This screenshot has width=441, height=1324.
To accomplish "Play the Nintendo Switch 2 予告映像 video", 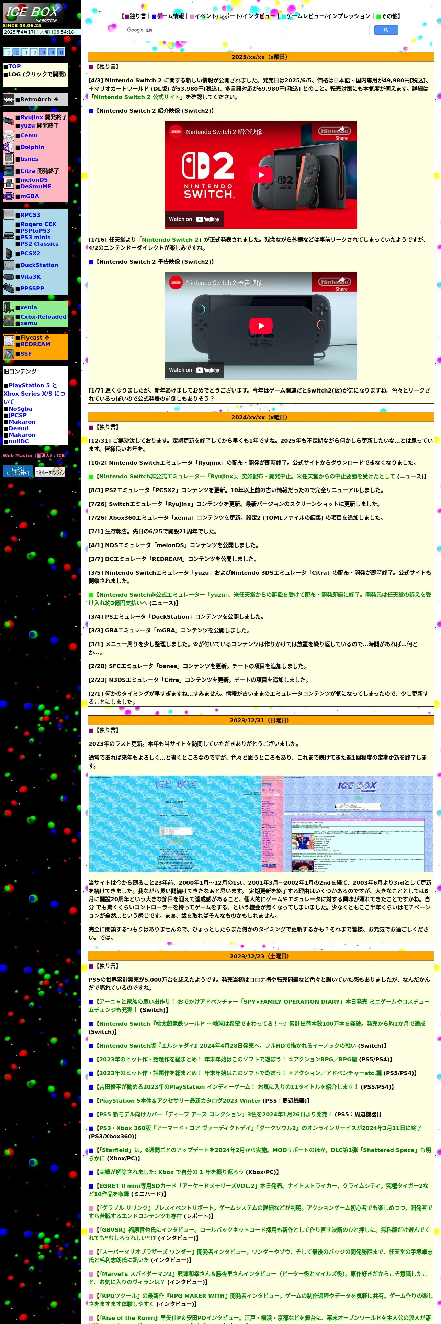I will click(261, 326).
